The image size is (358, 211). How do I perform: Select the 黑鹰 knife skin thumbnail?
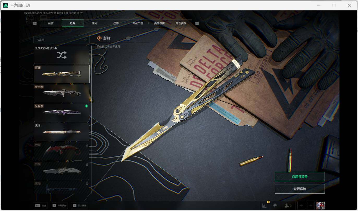click(62, 132)
